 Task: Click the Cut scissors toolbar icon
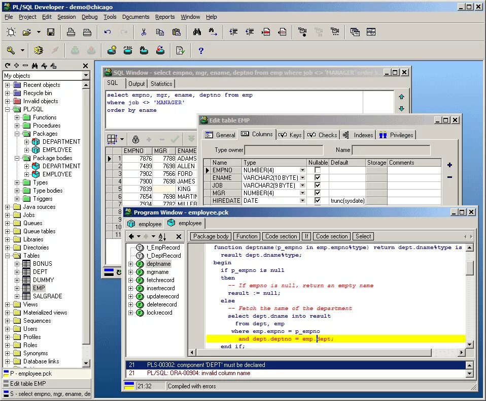click(144, 32)
